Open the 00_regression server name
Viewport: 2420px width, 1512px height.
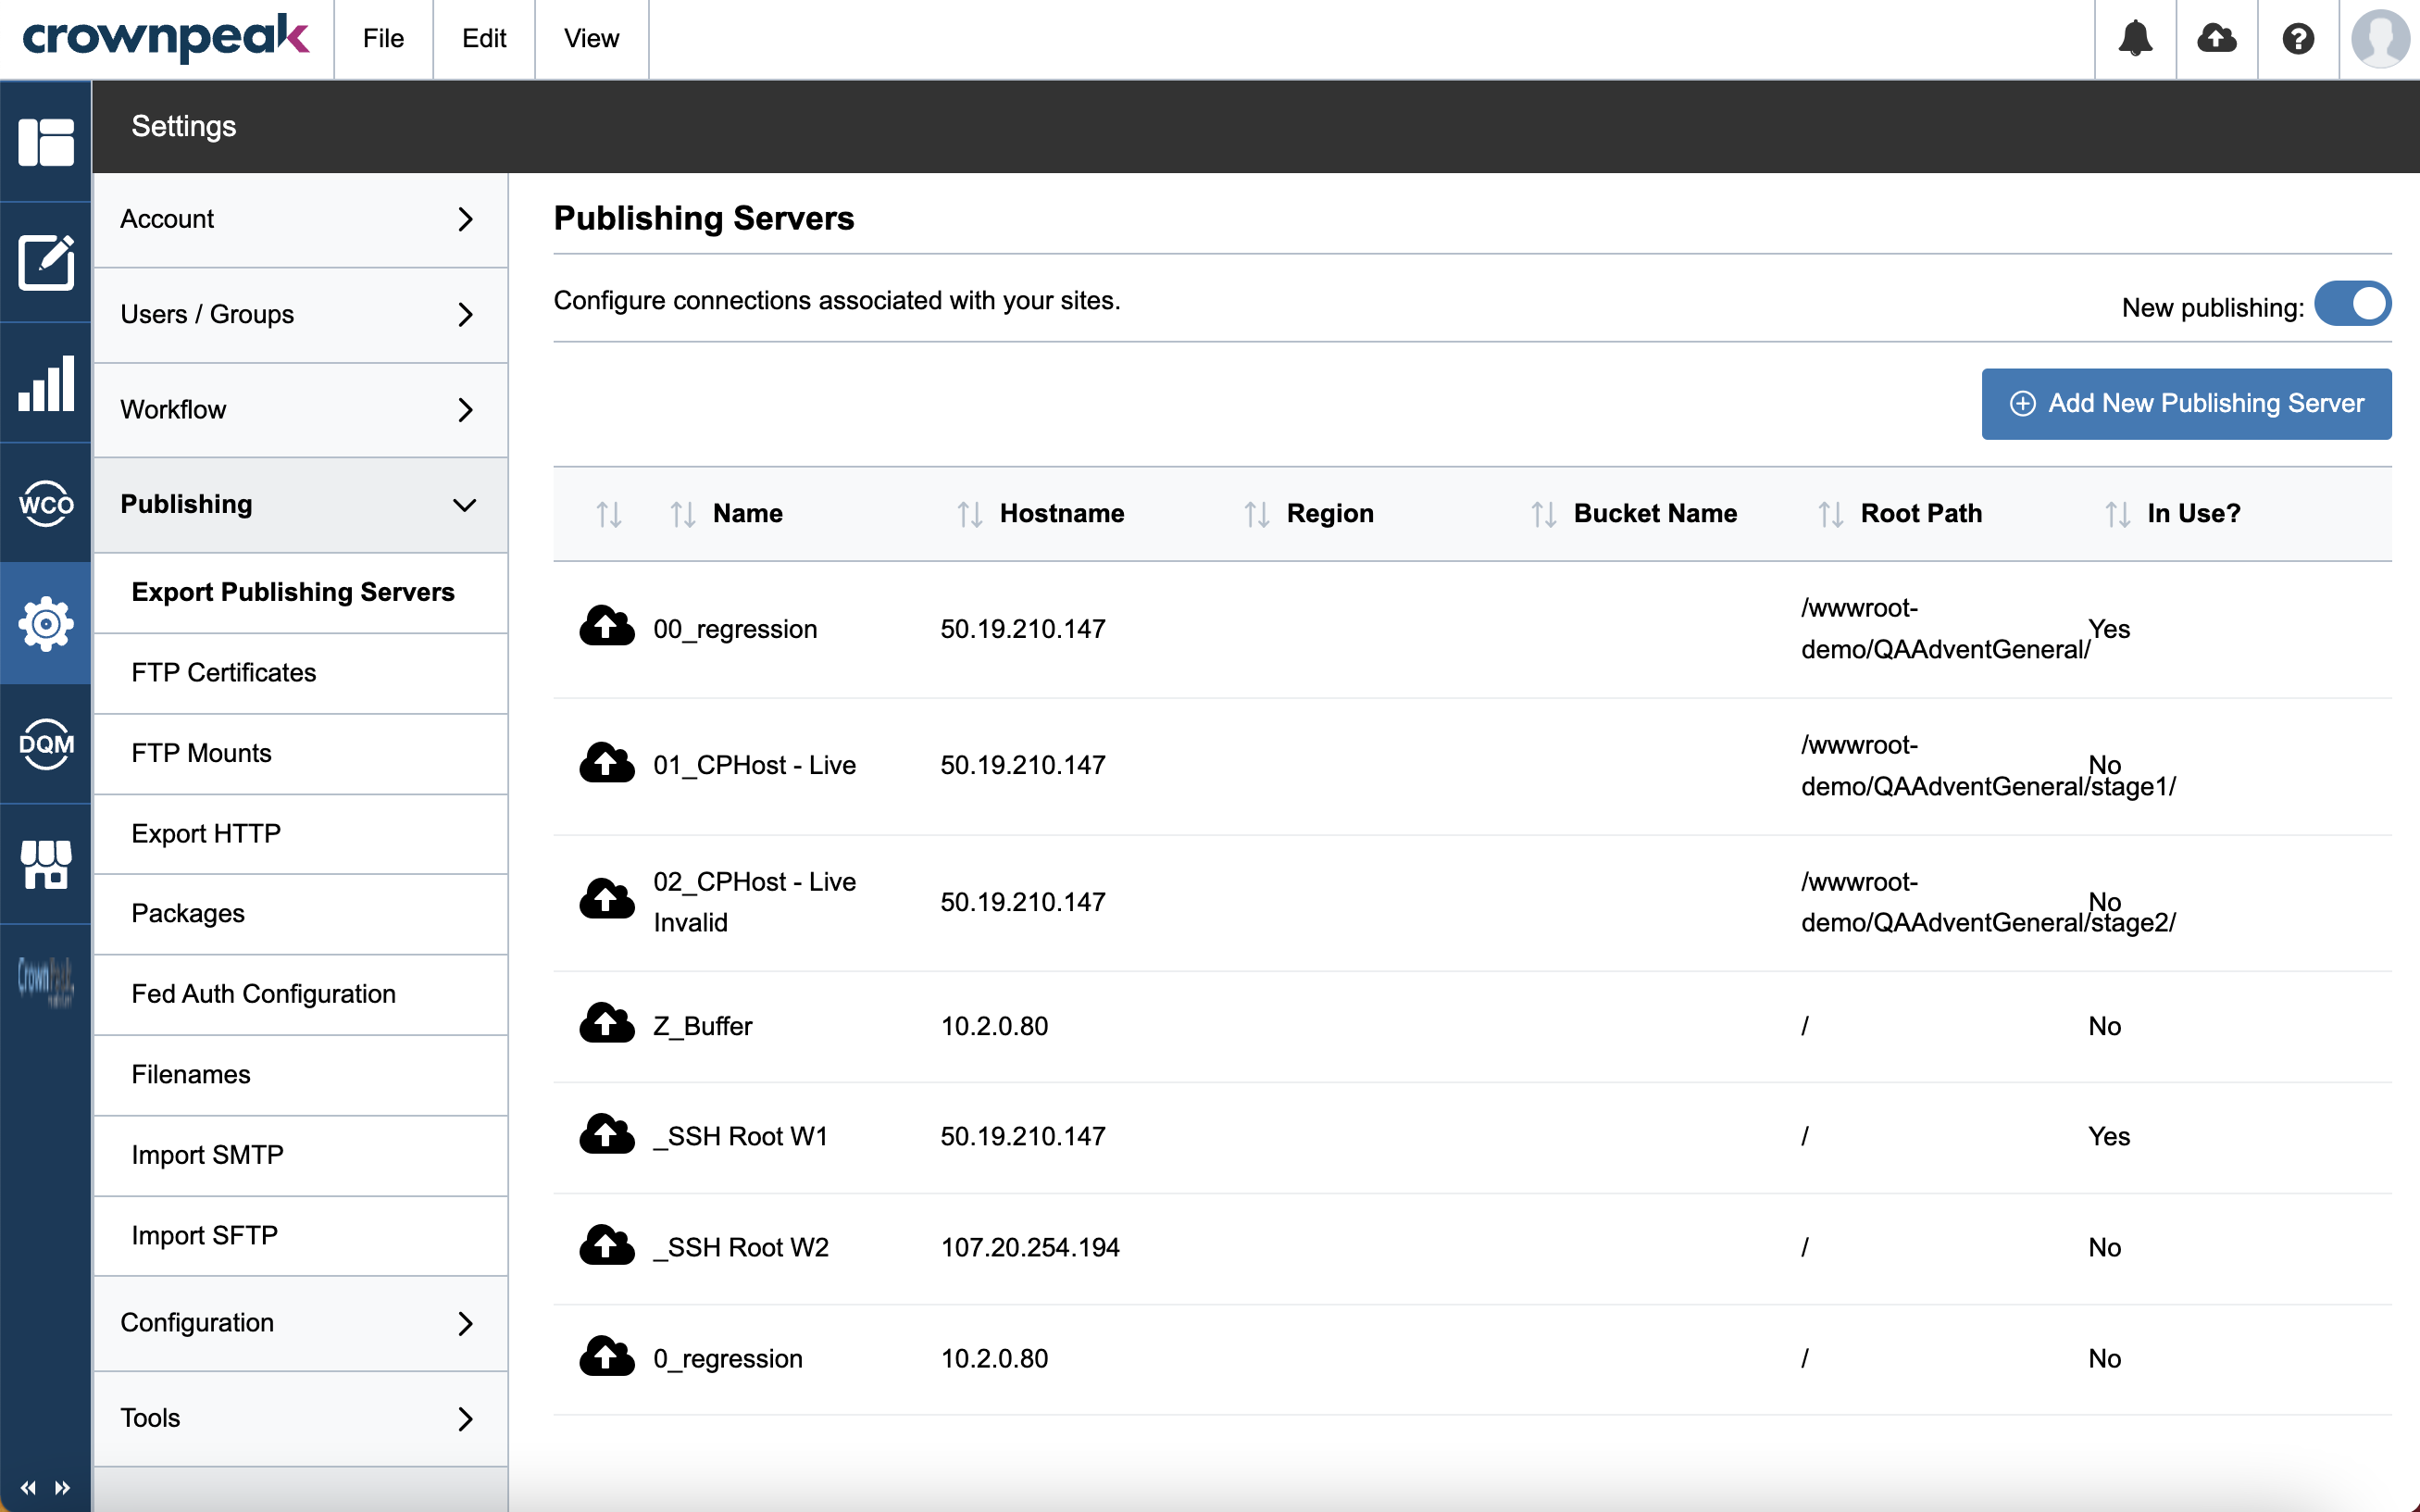pyautogui.click(x=735, y=629)
